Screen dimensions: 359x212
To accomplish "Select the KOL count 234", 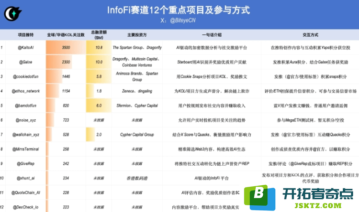I will 66,178.
